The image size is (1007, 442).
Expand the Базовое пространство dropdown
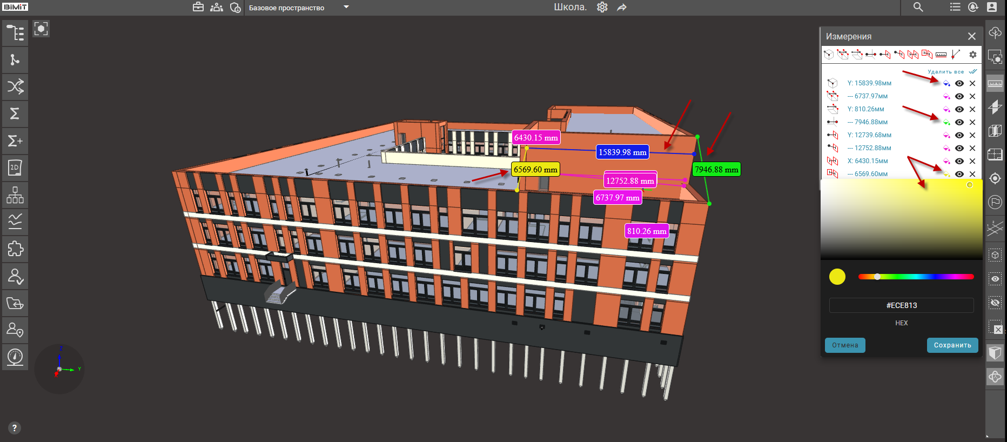click(x=346, y=7)
